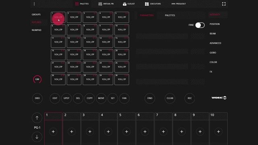Choose the Color parameter category
The image size is (258, 145).
pos(213,62)
